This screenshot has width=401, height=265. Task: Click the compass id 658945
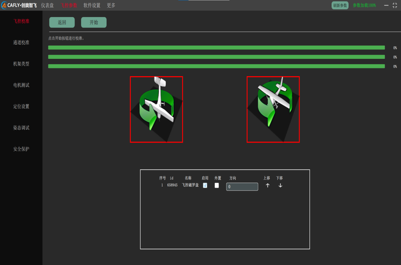tap(172, 185)
